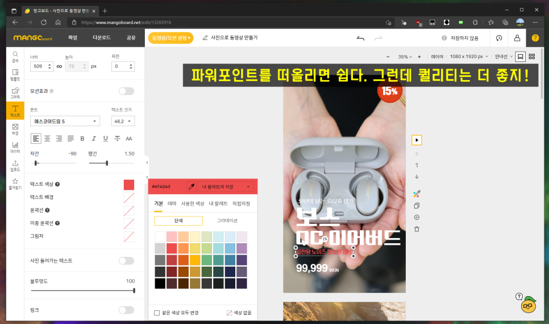
Task: Open the 35% zoom dropdown
Action: 405,57
